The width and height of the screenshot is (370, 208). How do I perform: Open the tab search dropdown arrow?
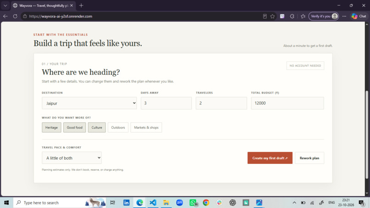[5, 6]
